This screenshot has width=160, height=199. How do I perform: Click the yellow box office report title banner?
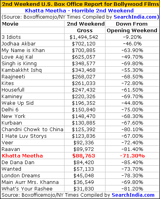point(80,4)
